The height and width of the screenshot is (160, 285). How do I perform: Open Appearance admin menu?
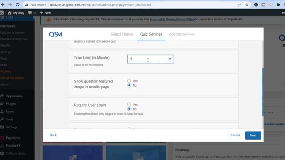pos(14,96)
